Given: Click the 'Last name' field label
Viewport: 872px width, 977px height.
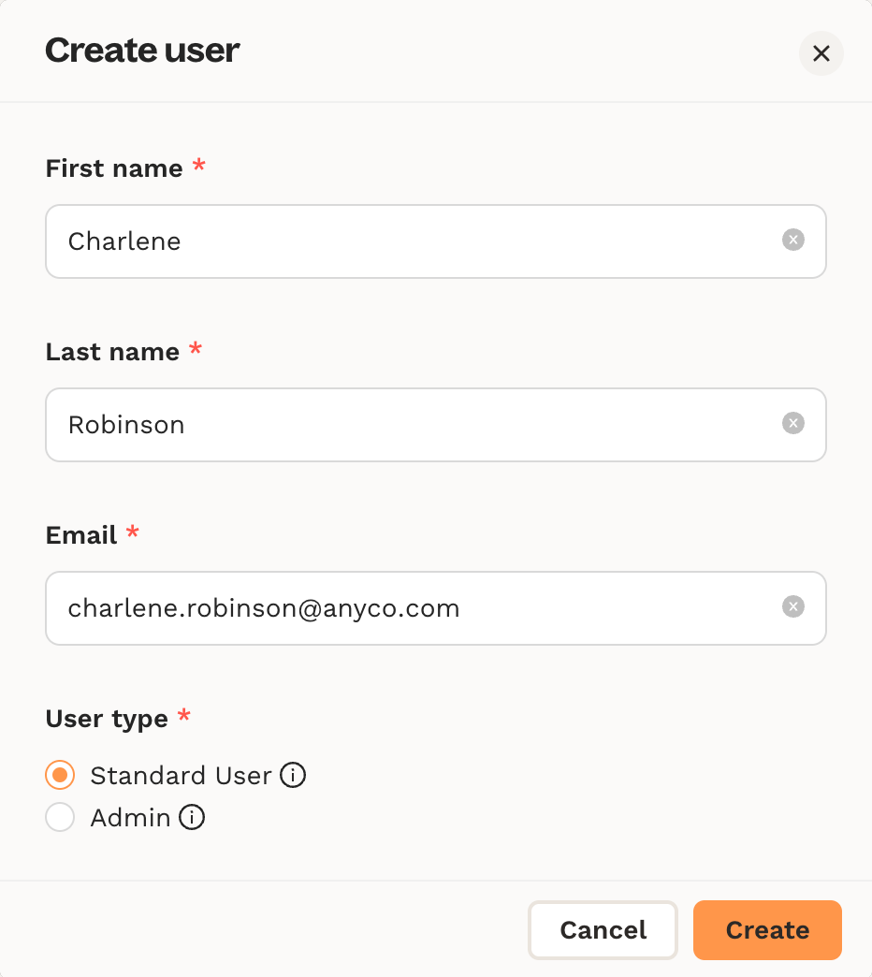Looking at the screenshot, I should pos(112,352).
